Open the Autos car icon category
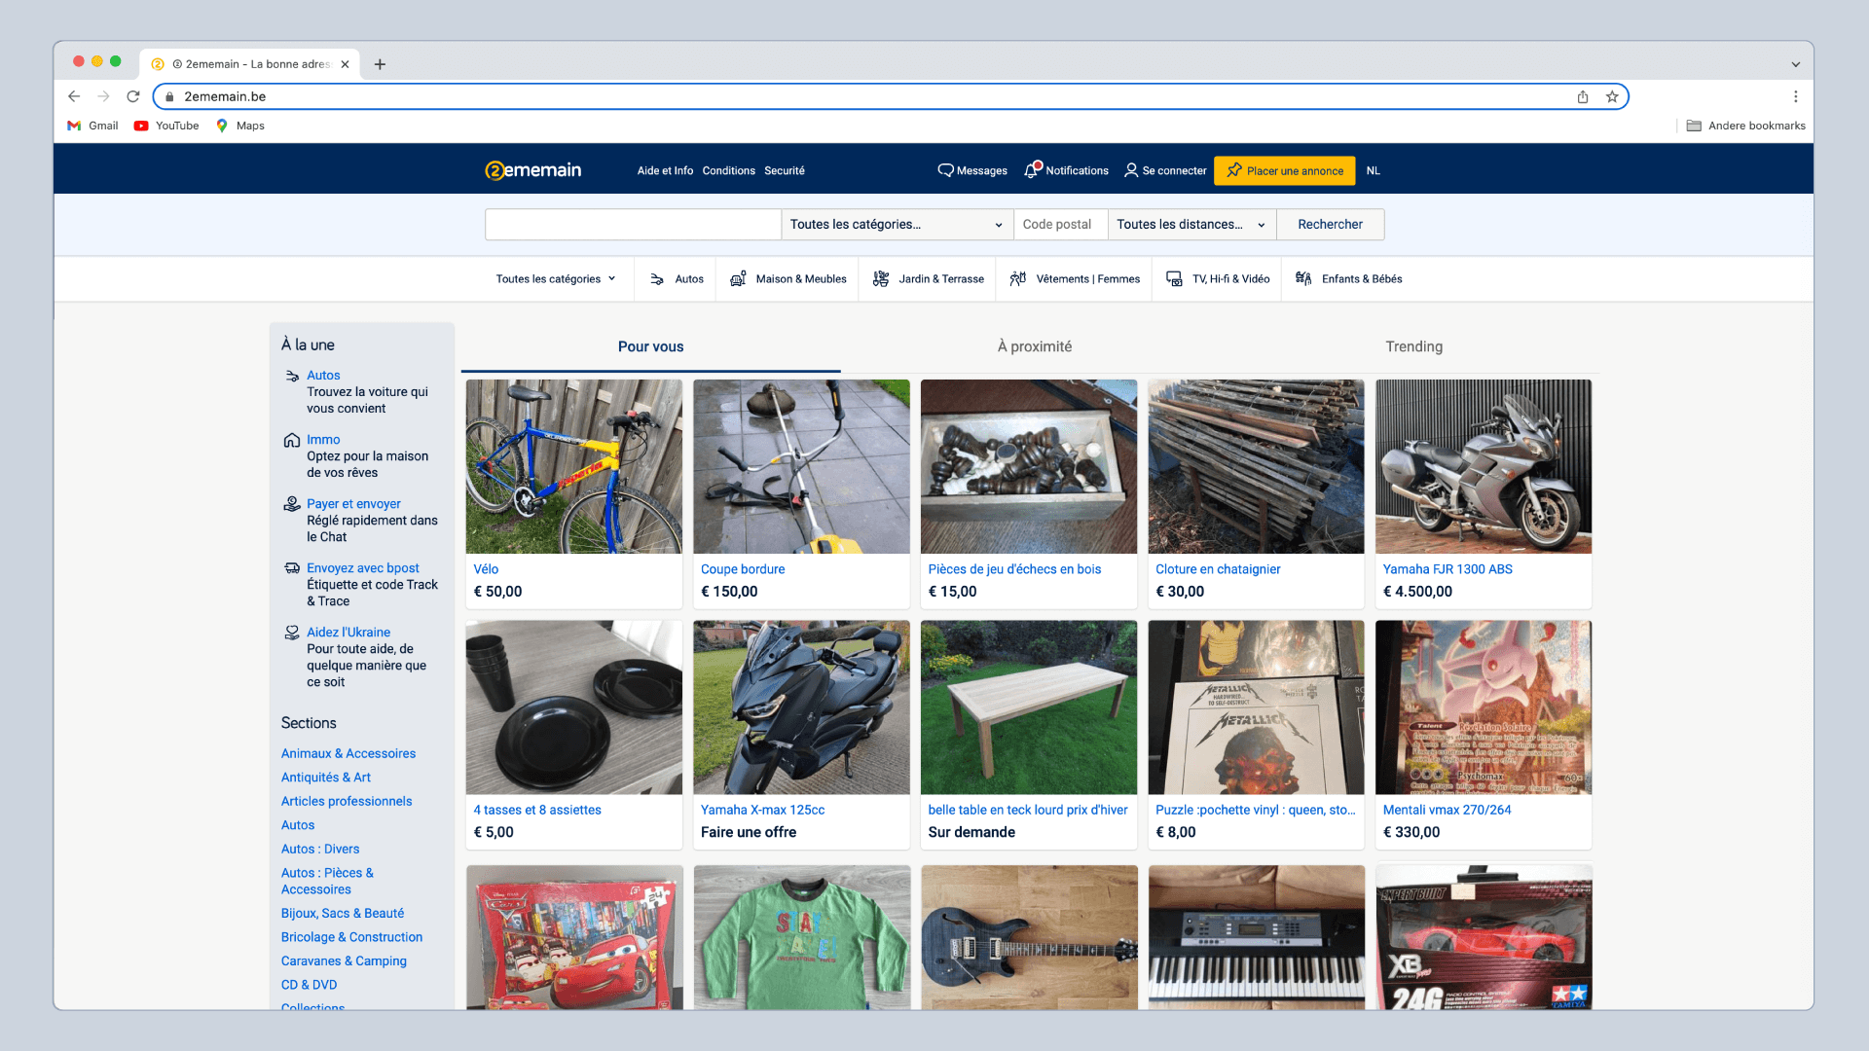Screen dimensions: 1869x1051 pos(657,279)
